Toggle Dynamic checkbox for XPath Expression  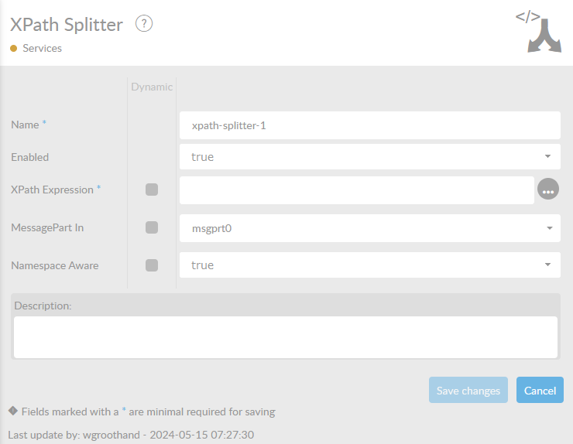[x=152, y=190]
